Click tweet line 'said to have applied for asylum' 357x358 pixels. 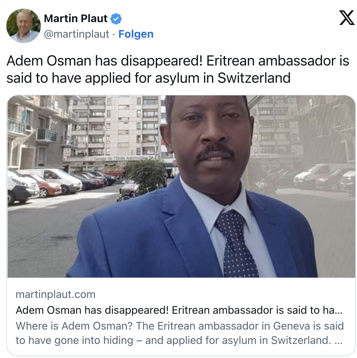149,78
